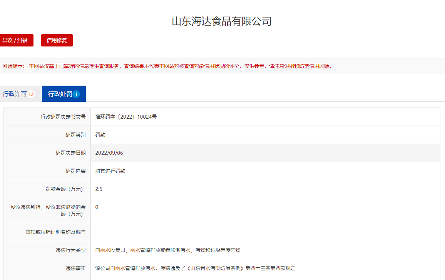The image size is (445, 280).
Task: Click the 处罚类别 label cell
Action: [47, 135]
